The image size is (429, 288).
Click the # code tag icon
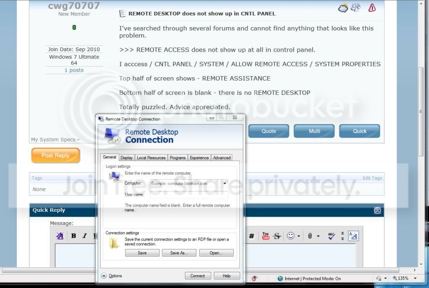[x=252, y=236]
